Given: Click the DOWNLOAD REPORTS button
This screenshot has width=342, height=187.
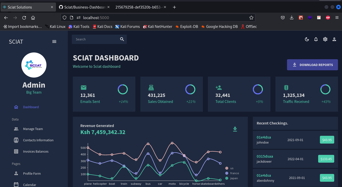Looking at the screenshot, I should (x=312, y=65).
